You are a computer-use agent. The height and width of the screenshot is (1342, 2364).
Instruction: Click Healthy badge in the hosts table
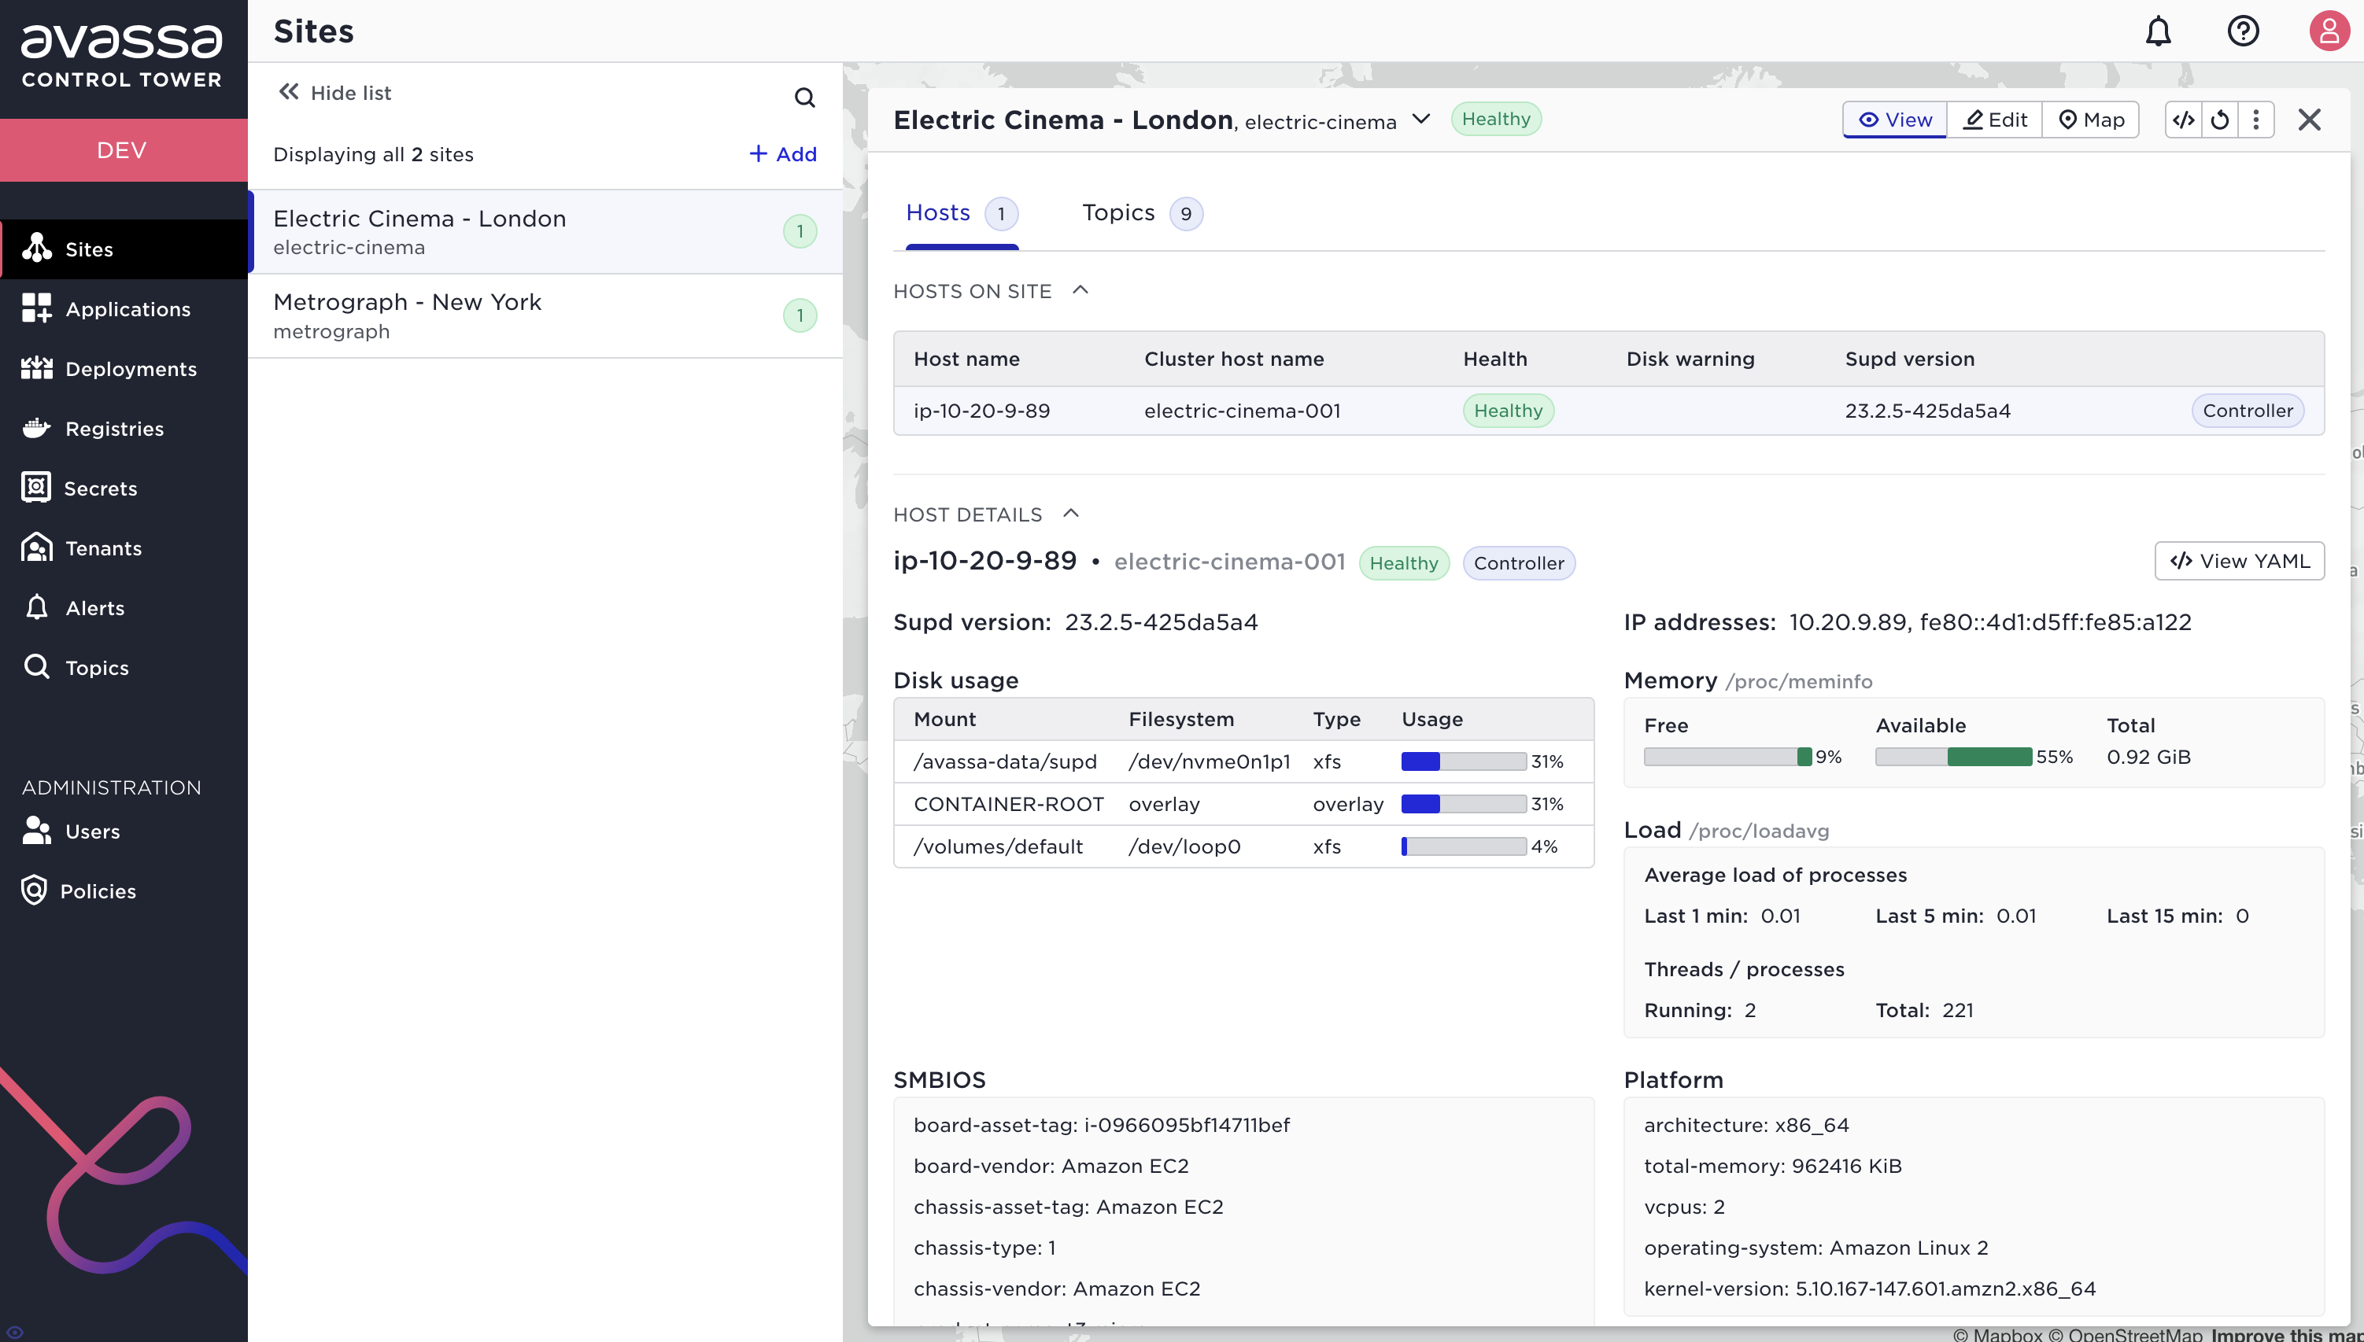1508,410
